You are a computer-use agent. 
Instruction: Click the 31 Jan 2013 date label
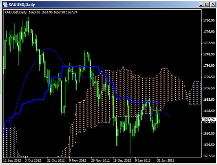[166, 161]
